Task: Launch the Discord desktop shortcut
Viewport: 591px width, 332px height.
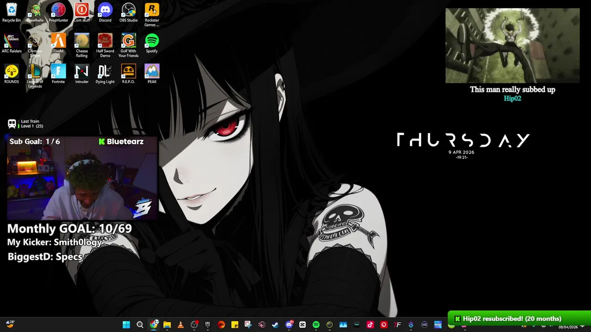Action: (105, 12)
